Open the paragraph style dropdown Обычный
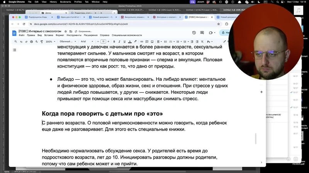309x173 pixels. (68, 42)
